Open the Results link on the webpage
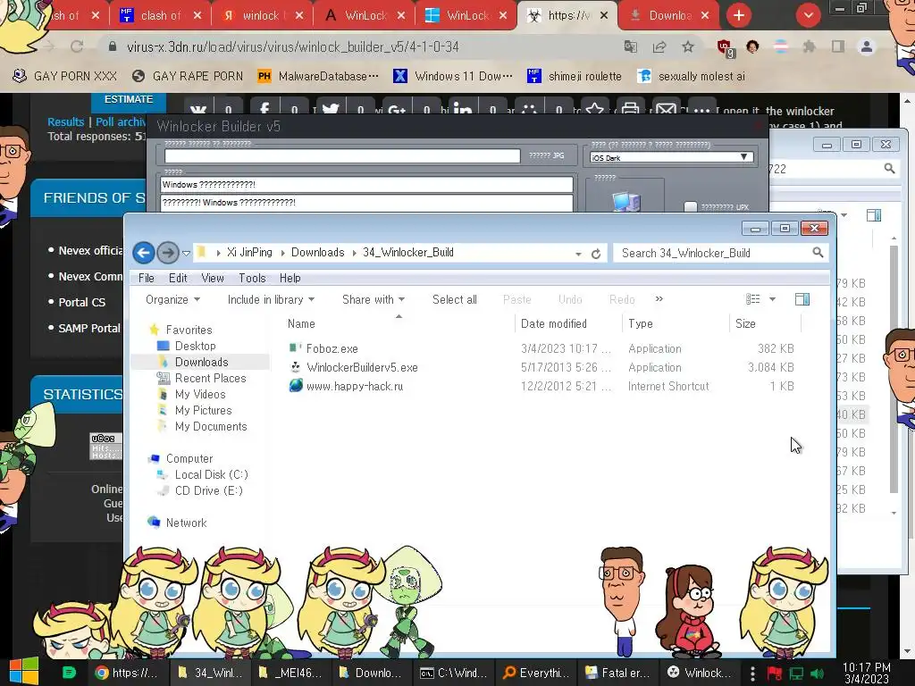Viewport: 915px width, 686px height. tap(66, 121)
